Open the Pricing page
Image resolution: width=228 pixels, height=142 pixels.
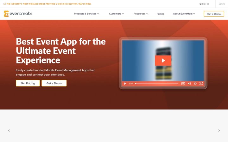pyautogui.click(x=160, y=14)
